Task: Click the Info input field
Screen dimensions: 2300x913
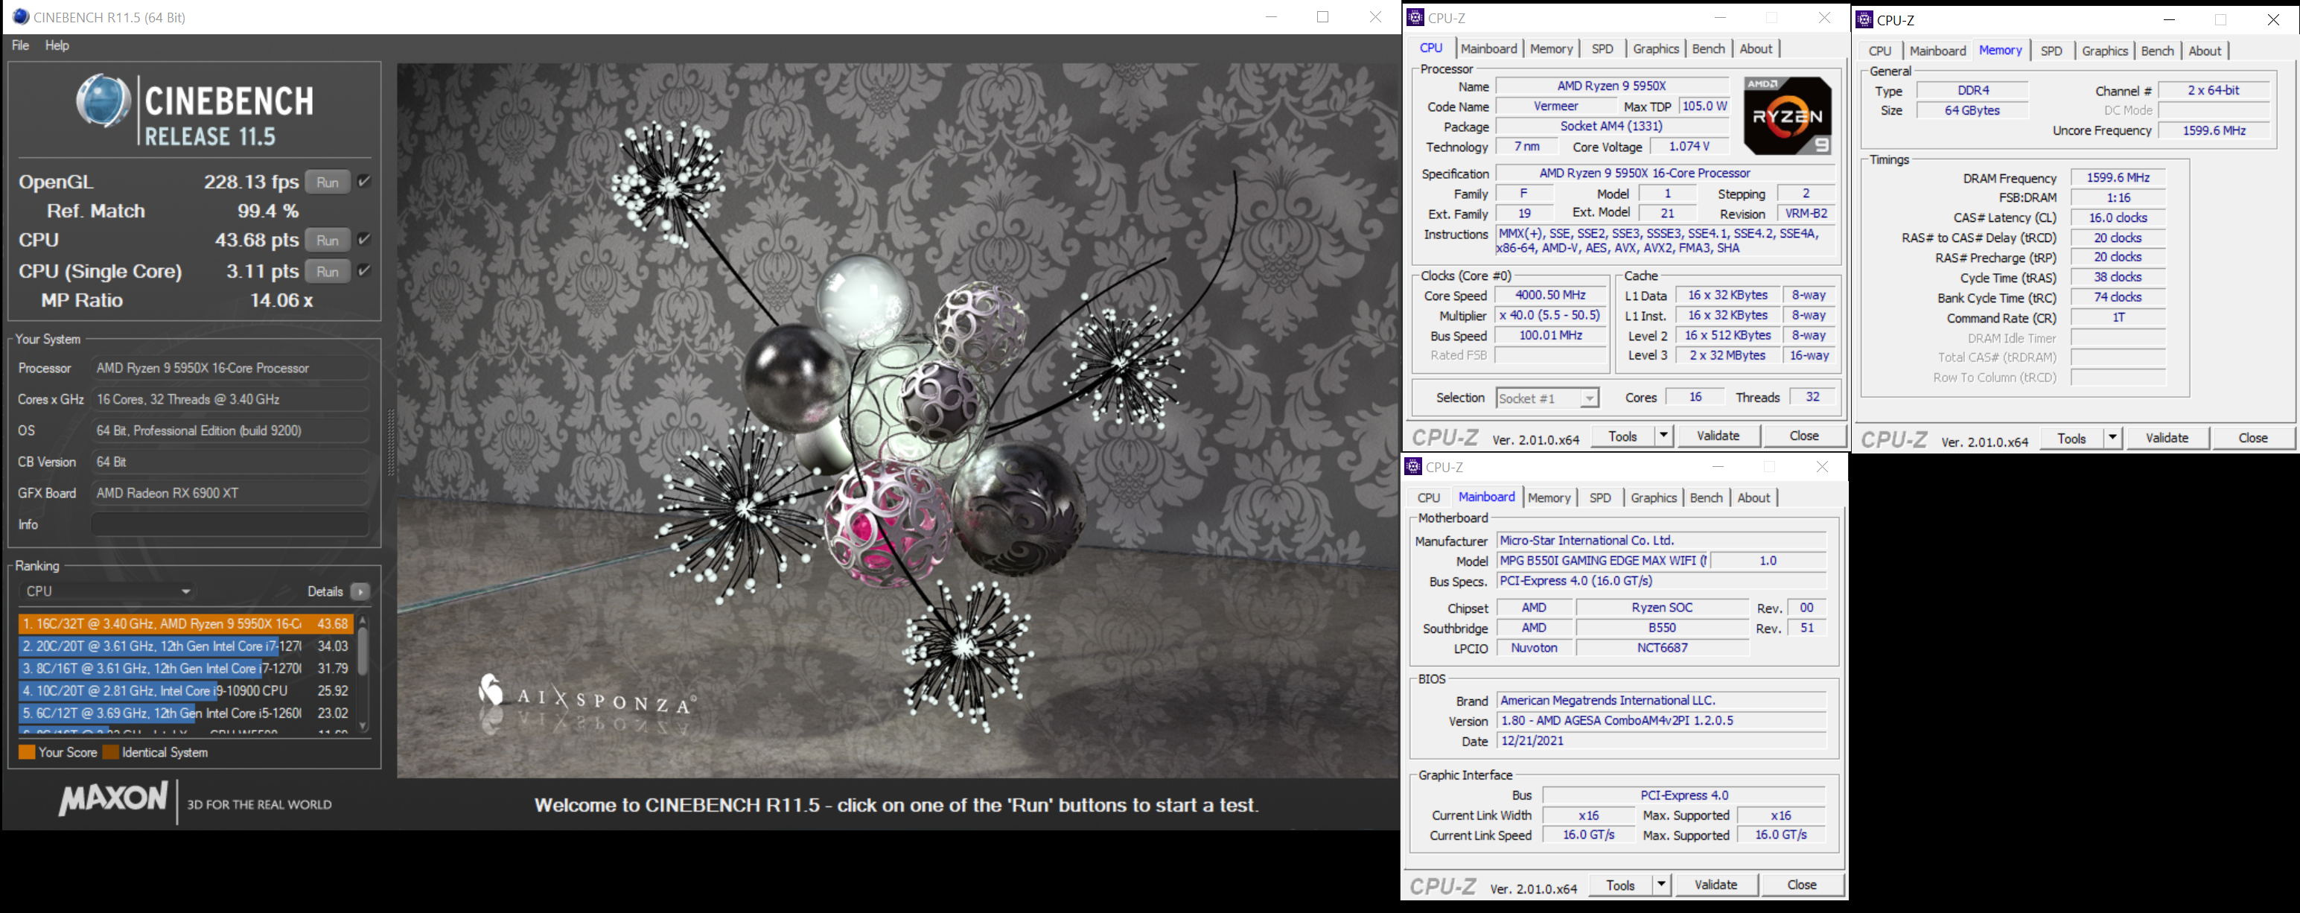Action: (230, 524)
